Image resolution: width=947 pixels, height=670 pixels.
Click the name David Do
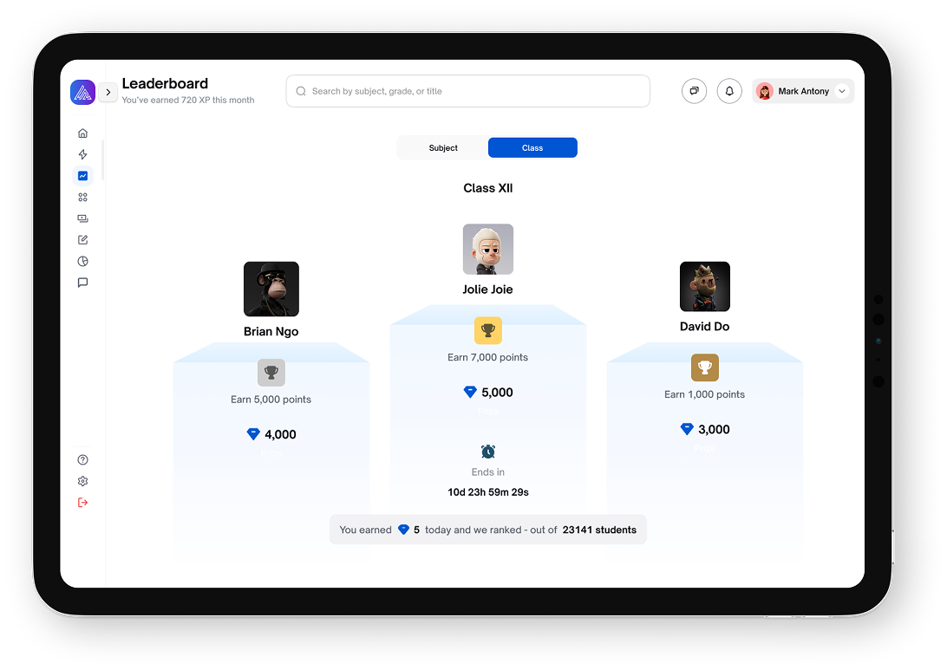705,327
